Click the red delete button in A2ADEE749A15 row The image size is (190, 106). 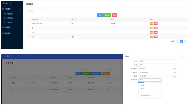tap(156, 24)
